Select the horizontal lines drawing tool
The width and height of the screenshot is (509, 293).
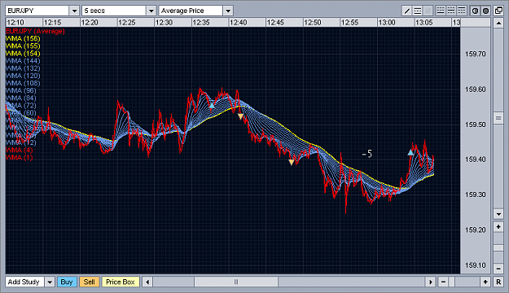pos(418,11)
